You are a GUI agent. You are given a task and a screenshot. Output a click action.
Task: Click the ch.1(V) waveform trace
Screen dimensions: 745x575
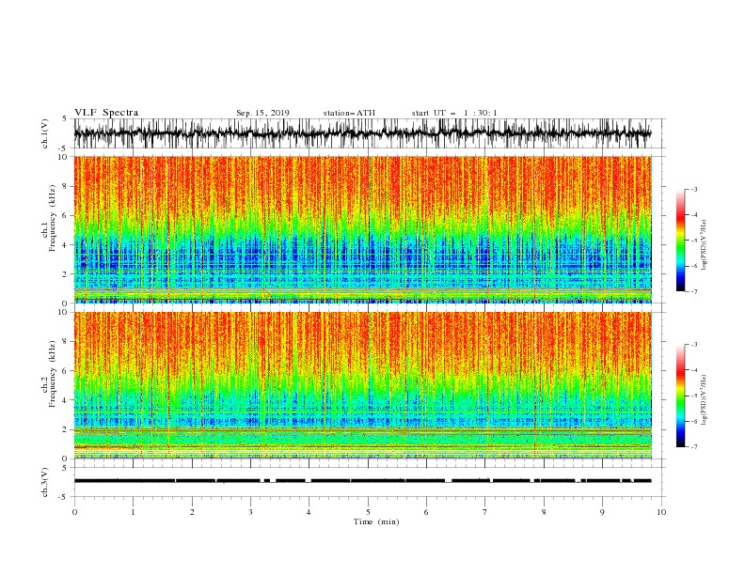point(362,132)
